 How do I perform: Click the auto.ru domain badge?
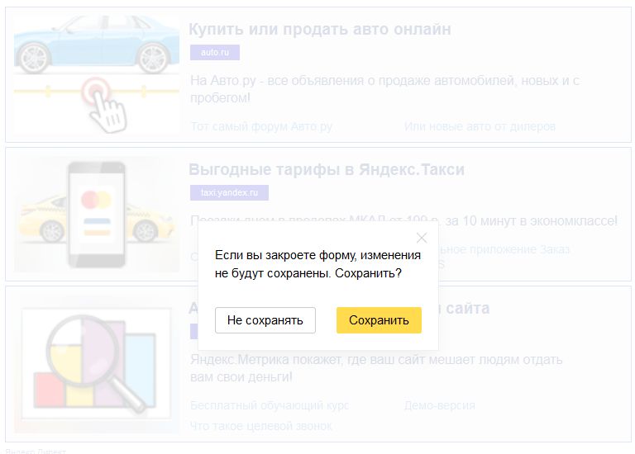[x=215, y=53]
